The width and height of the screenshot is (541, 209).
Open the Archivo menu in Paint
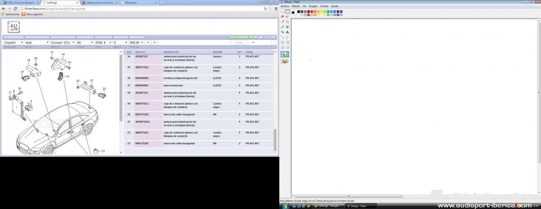285,6
